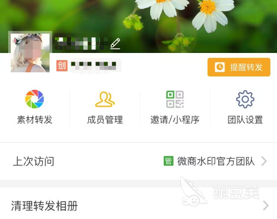Tap the profile avatar photo

tap(30, 53)
